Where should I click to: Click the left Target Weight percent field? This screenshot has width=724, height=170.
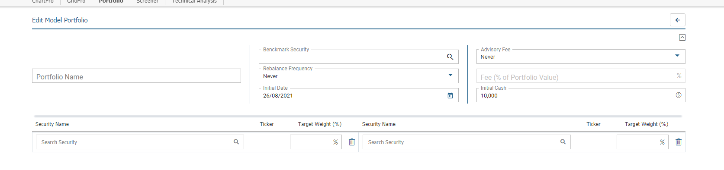pos(316,142)
